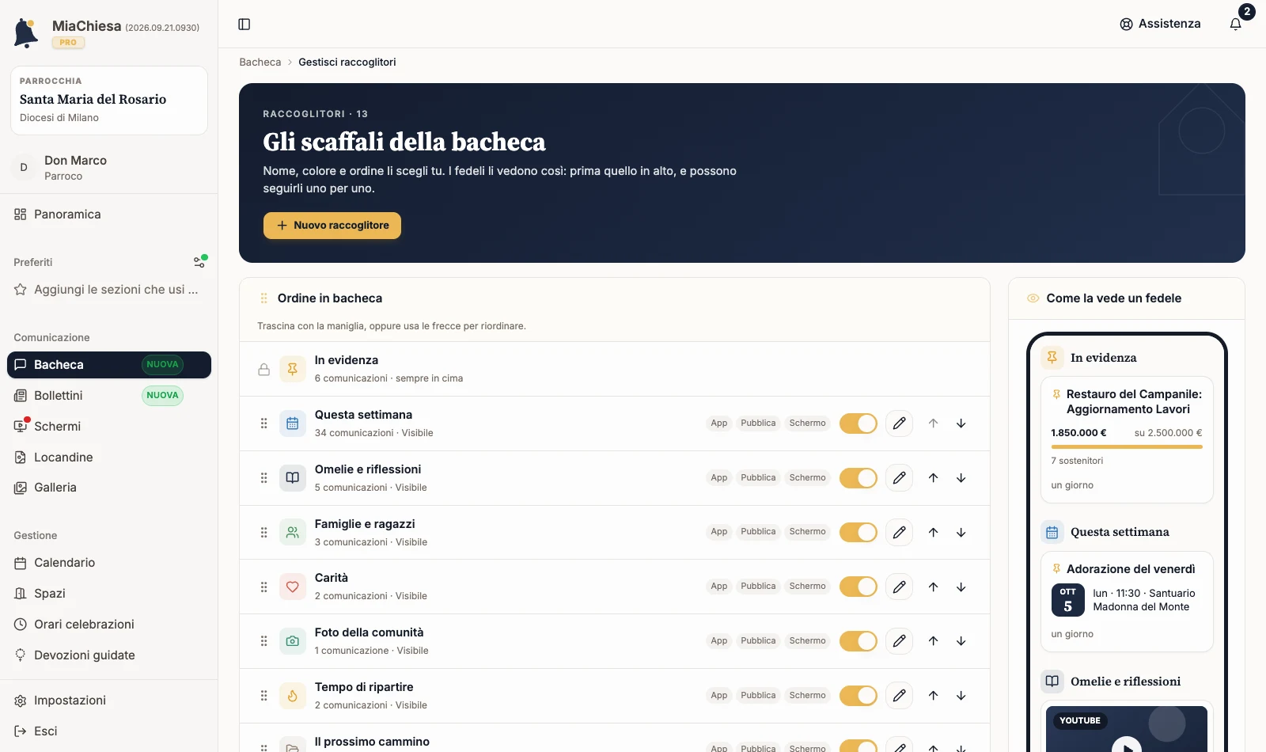1266x752 pixels.
Task: Click the Foto della comunità camera icon
Action: [293, 641]
